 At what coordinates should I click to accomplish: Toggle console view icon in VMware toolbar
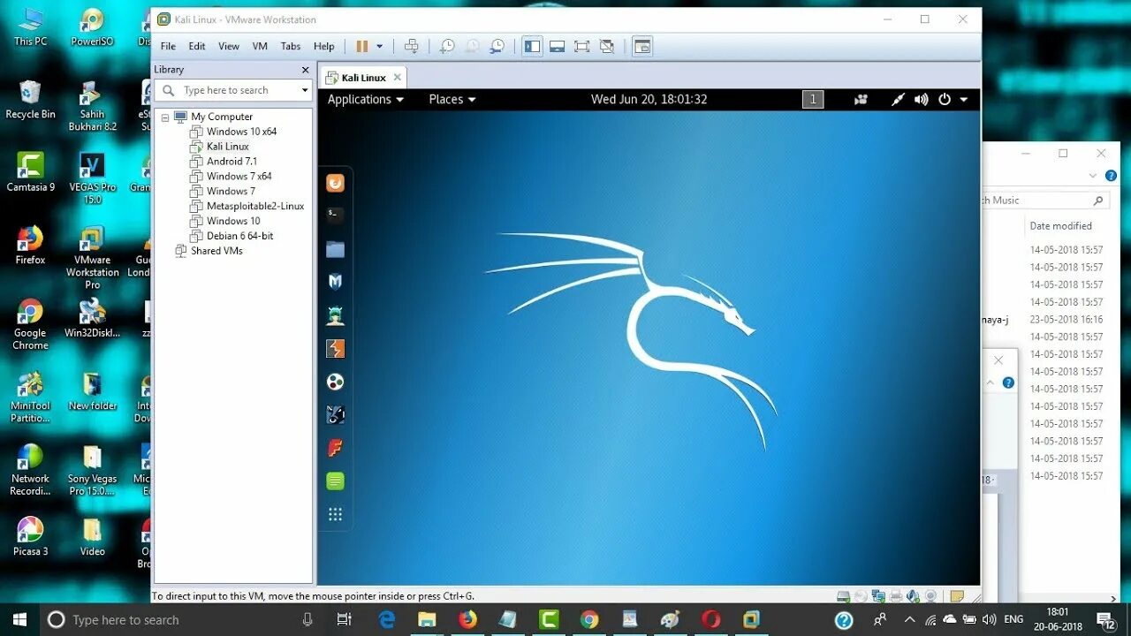point(642,46)
